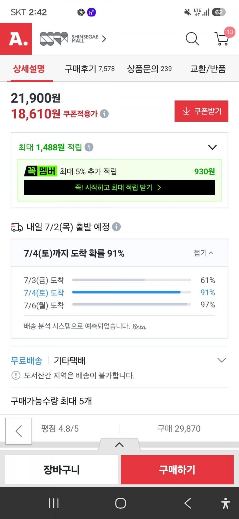Switch to 상품문의 239 tab

[150, 69]
